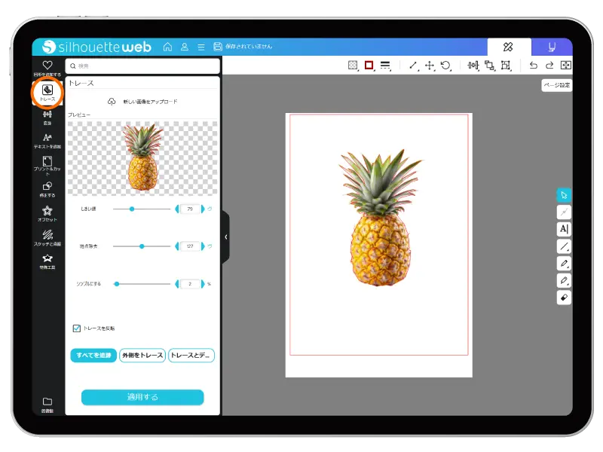Click ページ設定 page settings button

(556, 85)
